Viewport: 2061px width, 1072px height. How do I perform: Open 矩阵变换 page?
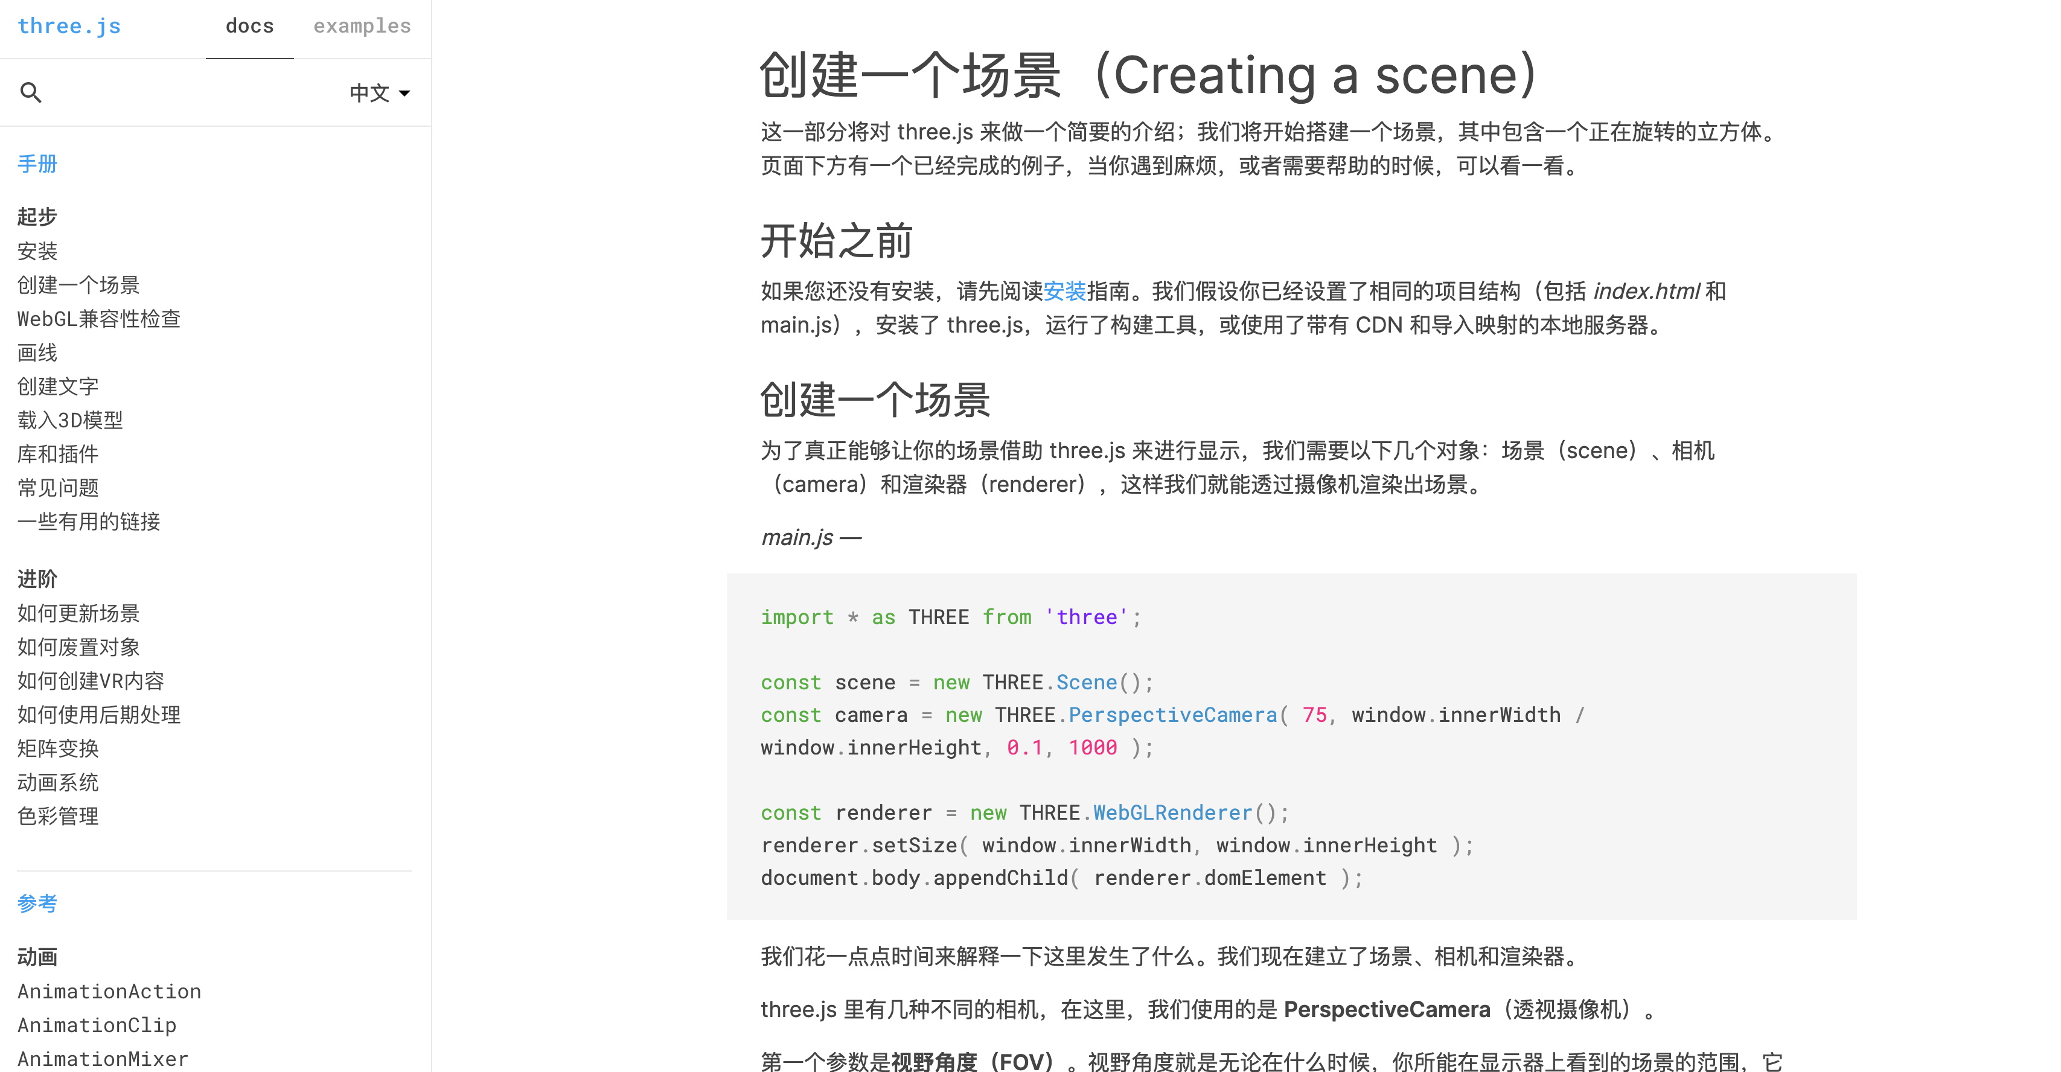click(x=59, y=749)
